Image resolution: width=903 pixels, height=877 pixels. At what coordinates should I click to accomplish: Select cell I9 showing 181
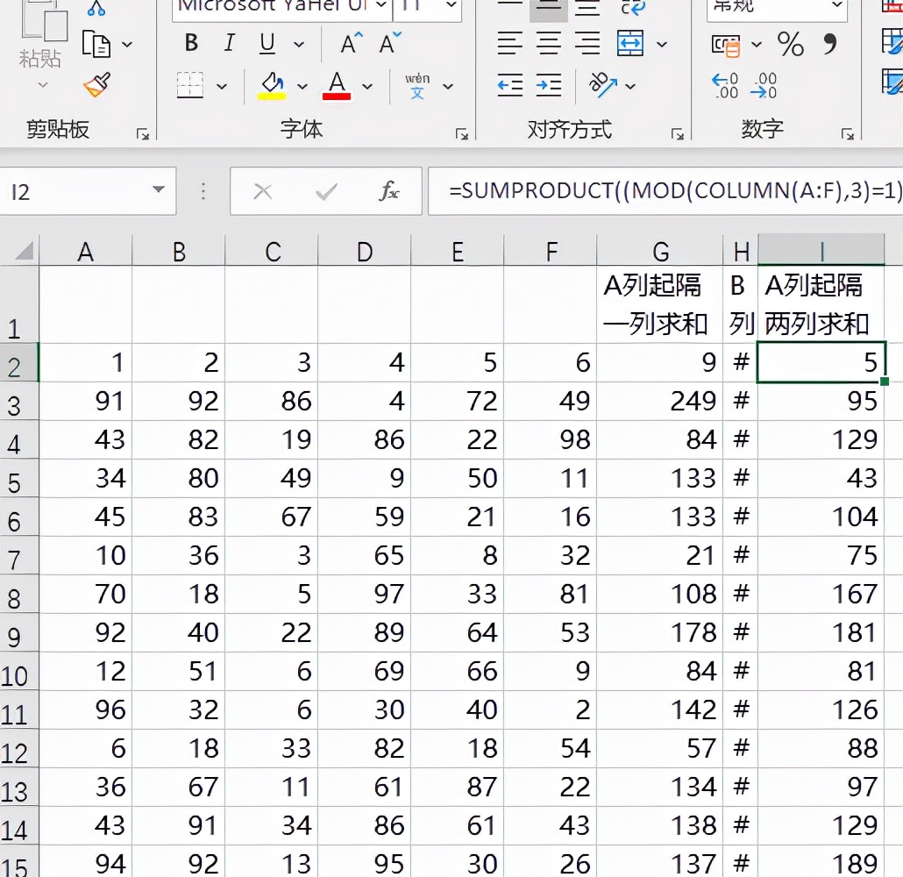pyautogui.click(x=821, y=632)
